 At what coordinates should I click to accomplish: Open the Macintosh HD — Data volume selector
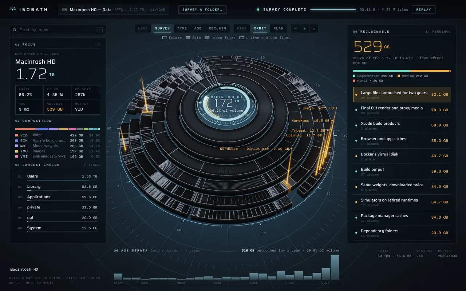coord(114,9)
